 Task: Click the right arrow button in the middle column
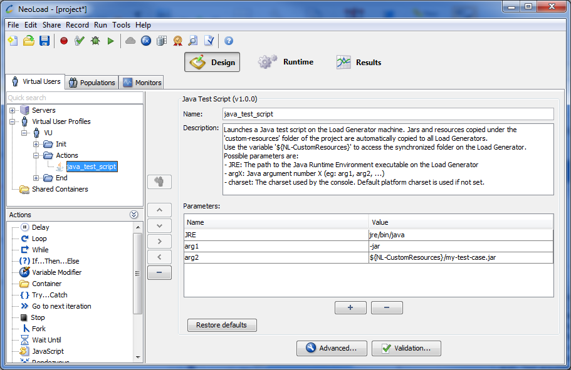pyautogui.click(x=159, y=241)
